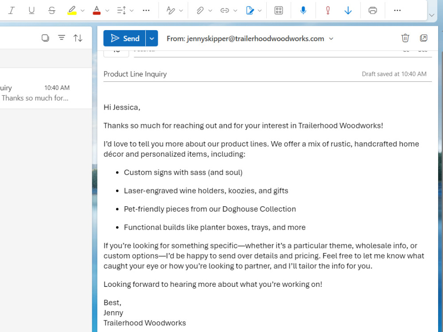Open the message list filter icon

[62, 38]
